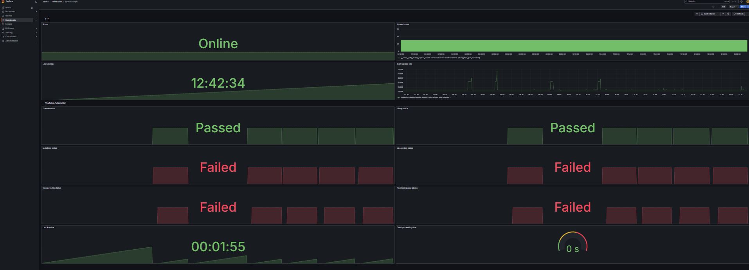Open Drilldown in the sidebar
Screen dimensions: 749x270
pyautogui.click(x=9, y=28)
